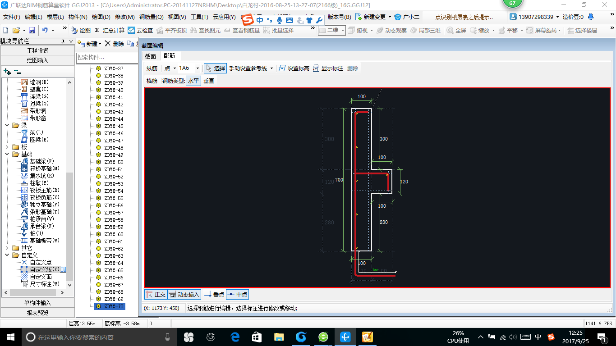Image resolution: width=616 pixels, height=346 pixels.
Task: Click the 设置标高 elevation icon
Action: pos(282,68)
